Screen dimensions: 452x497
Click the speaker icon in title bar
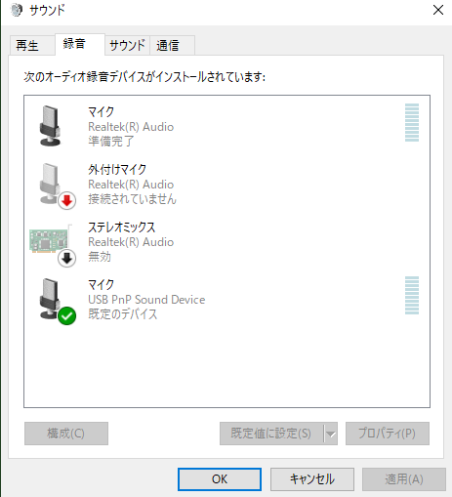(x=17, y=10)
